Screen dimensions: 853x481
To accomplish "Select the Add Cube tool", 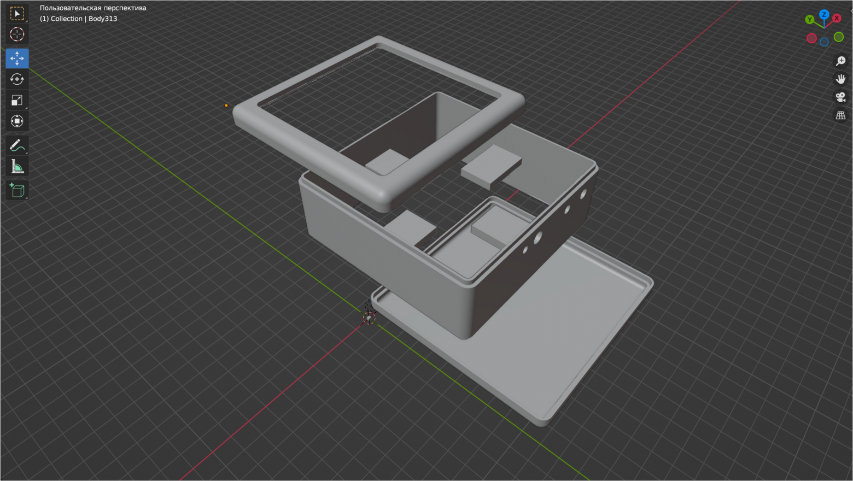I will (17, 191).
